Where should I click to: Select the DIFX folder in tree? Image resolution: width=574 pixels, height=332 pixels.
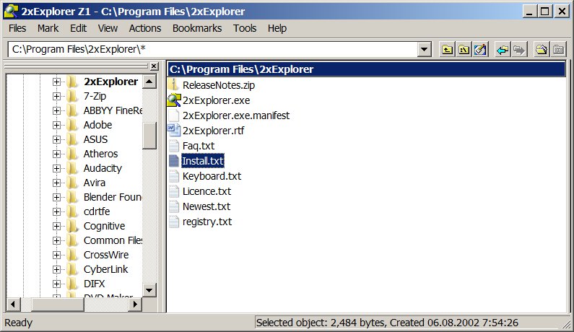pyautogui.click(x=94, y=284)
